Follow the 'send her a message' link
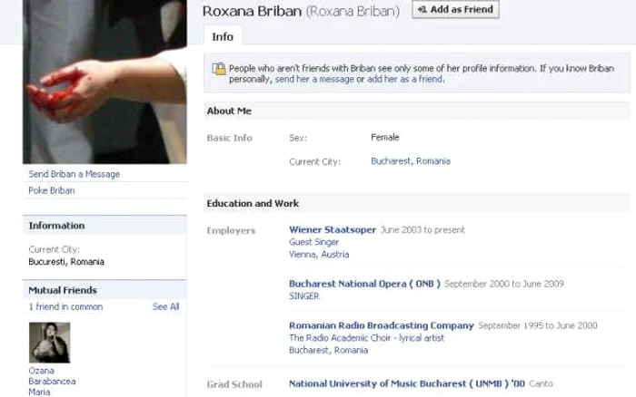636x397 pixels. (x=314, y=80)
